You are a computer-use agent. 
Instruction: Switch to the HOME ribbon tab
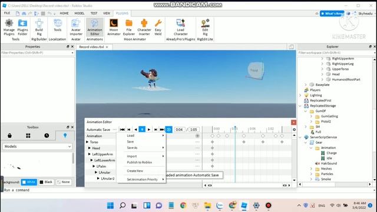(x=64, y=13)
